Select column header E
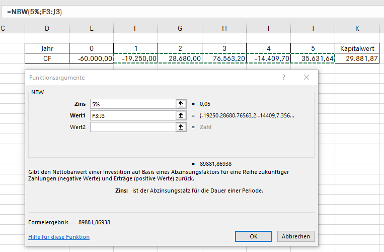The height and width of the screenshot is (252, 384). pos(92,29)
